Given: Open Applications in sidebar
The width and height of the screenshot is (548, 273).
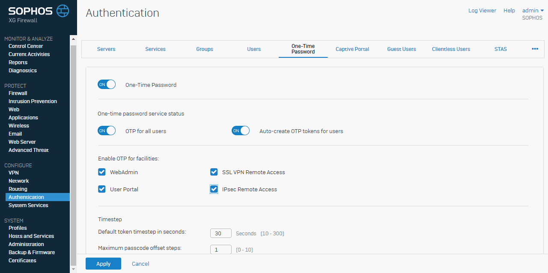Looking at the screenshot, I should click(23, 118).
